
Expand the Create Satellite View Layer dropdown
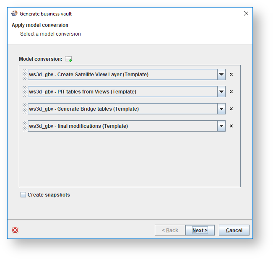tap(221, 75)
